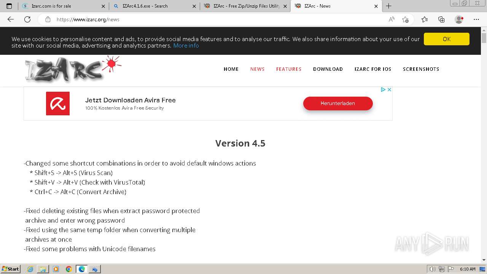Screen dimensions: 487x274
Task: Open Collections icon in toolbar
Action: tap(441, 19)
